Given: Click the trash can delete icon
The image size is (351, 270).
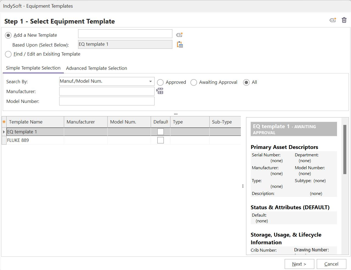Looking at the screenshot, I should pos(344,20).
